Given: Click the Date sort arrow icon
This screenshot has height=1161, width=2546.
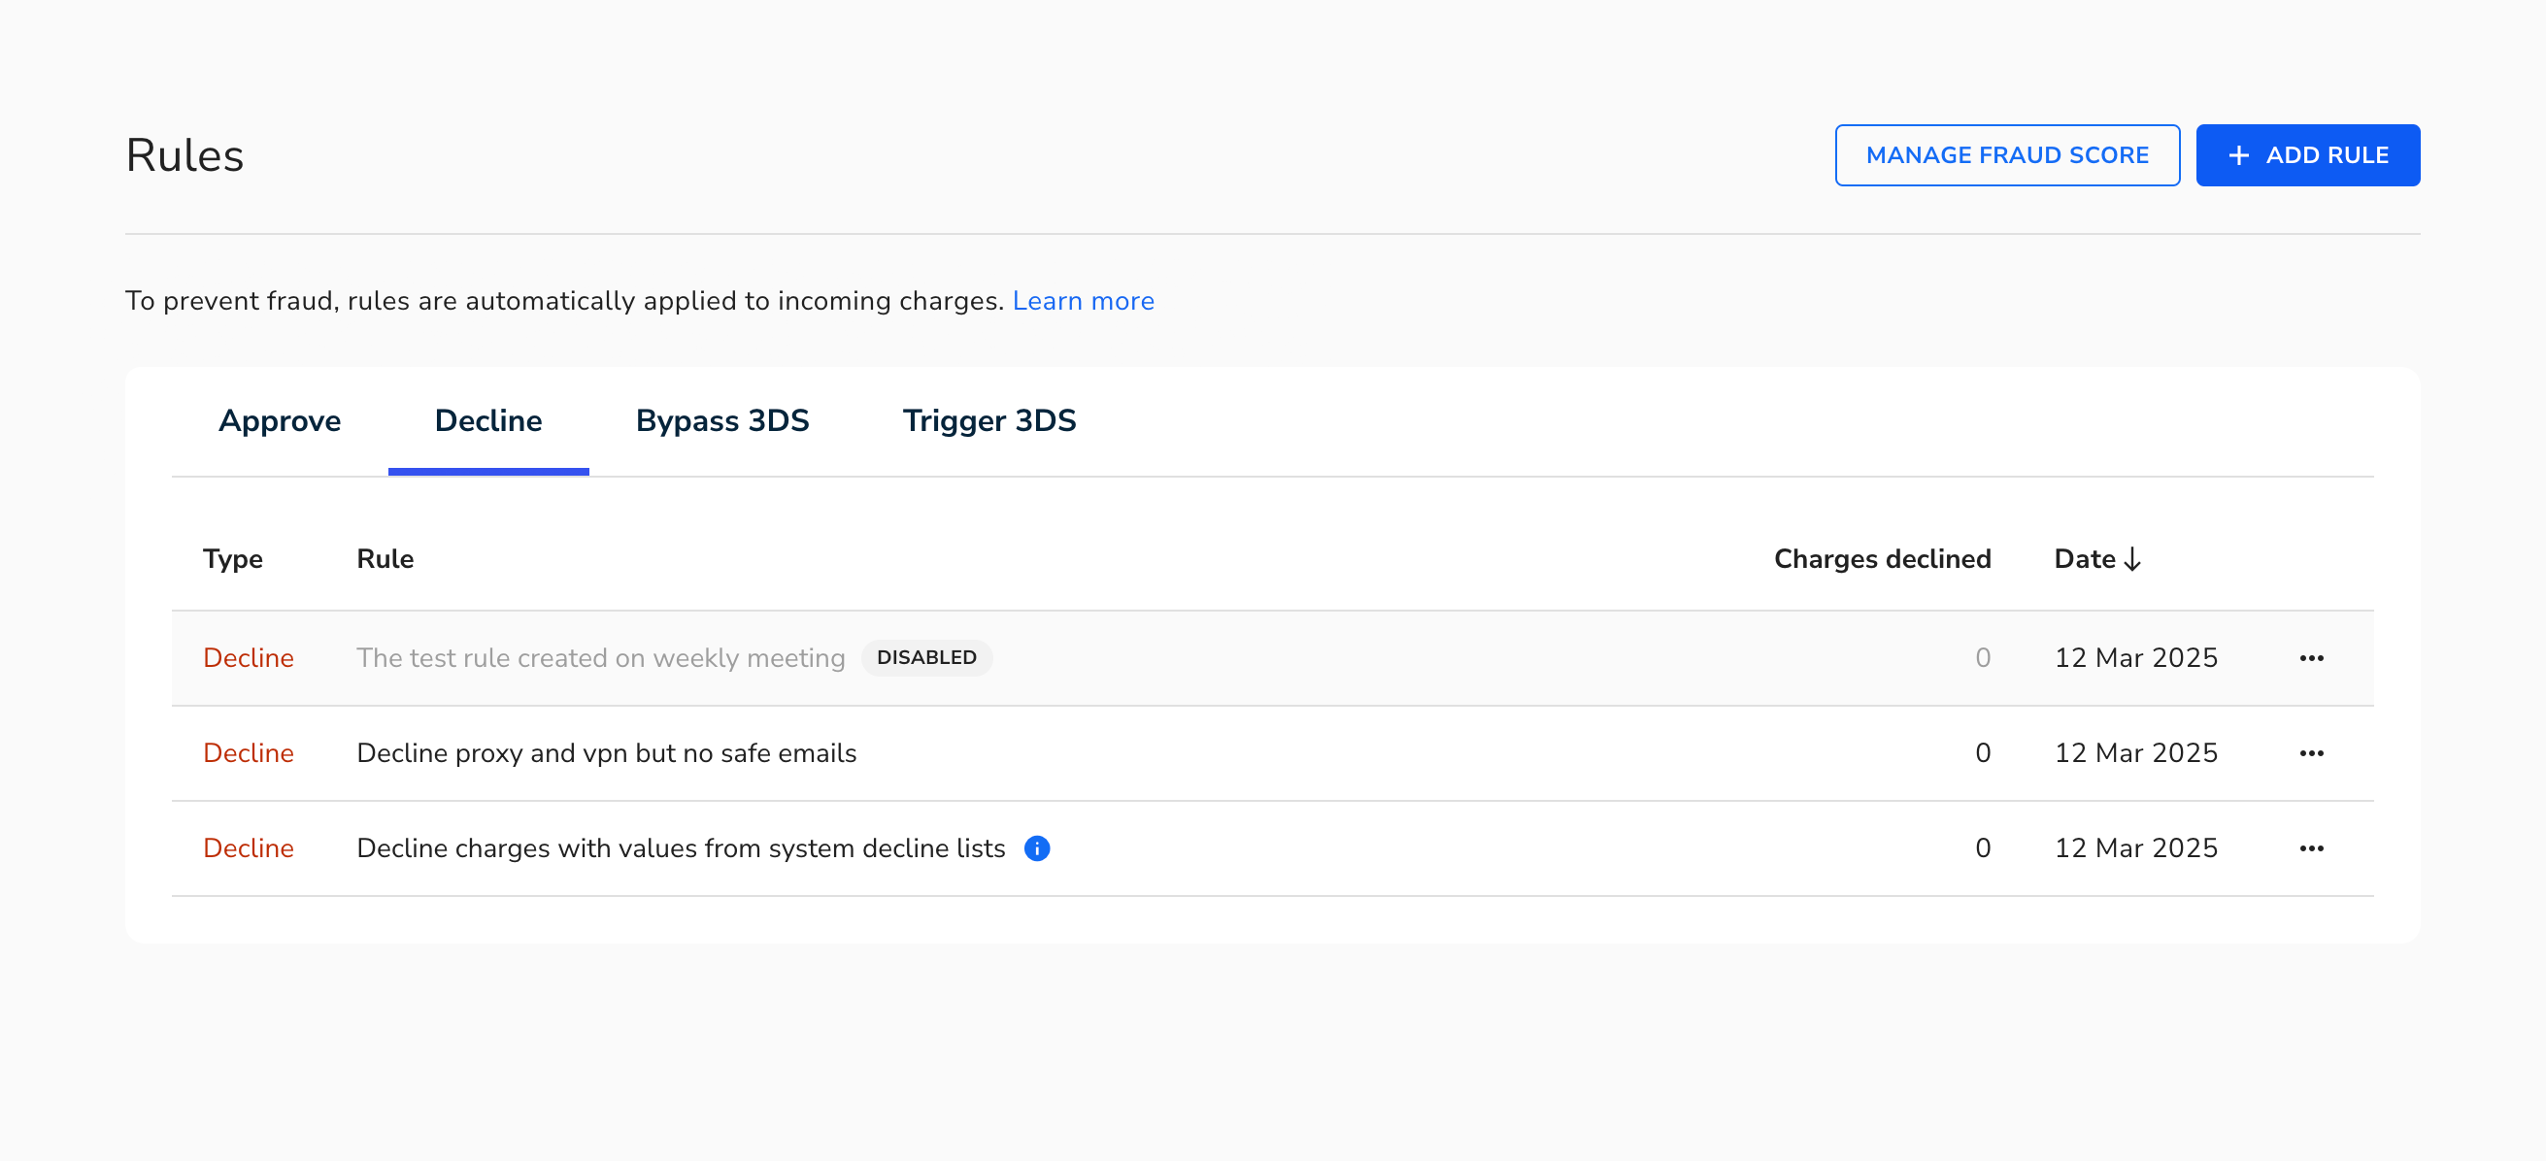Looking at the screenshot, I should [2133, 559].
